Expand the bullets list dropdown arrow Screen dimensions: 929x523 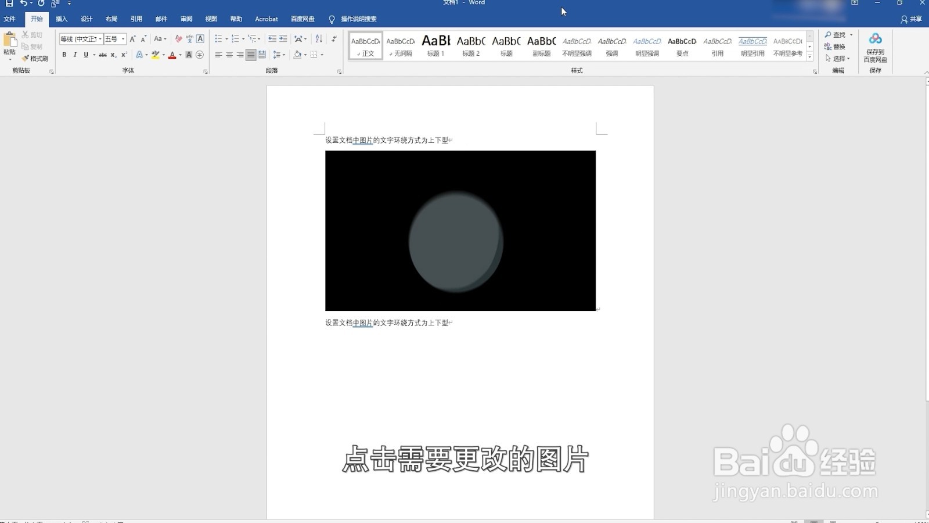(x=226, y=38)
